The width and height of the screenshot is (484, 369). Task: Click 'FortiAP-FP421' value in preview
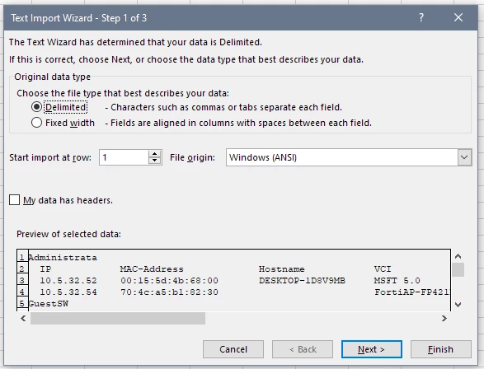[x=412, y=292]
